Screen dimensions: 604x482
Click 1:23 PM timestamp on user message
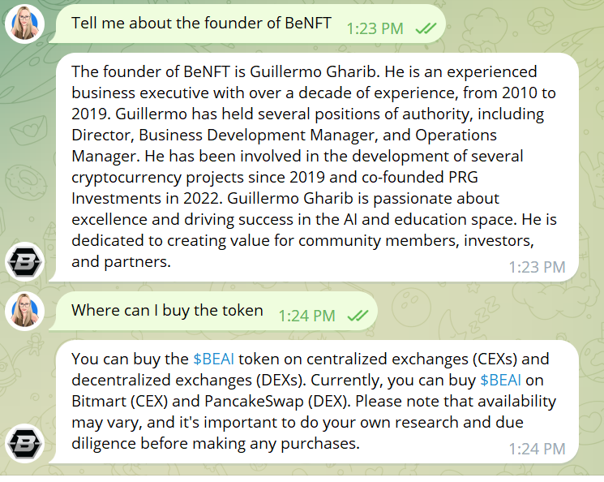[375, 29]
